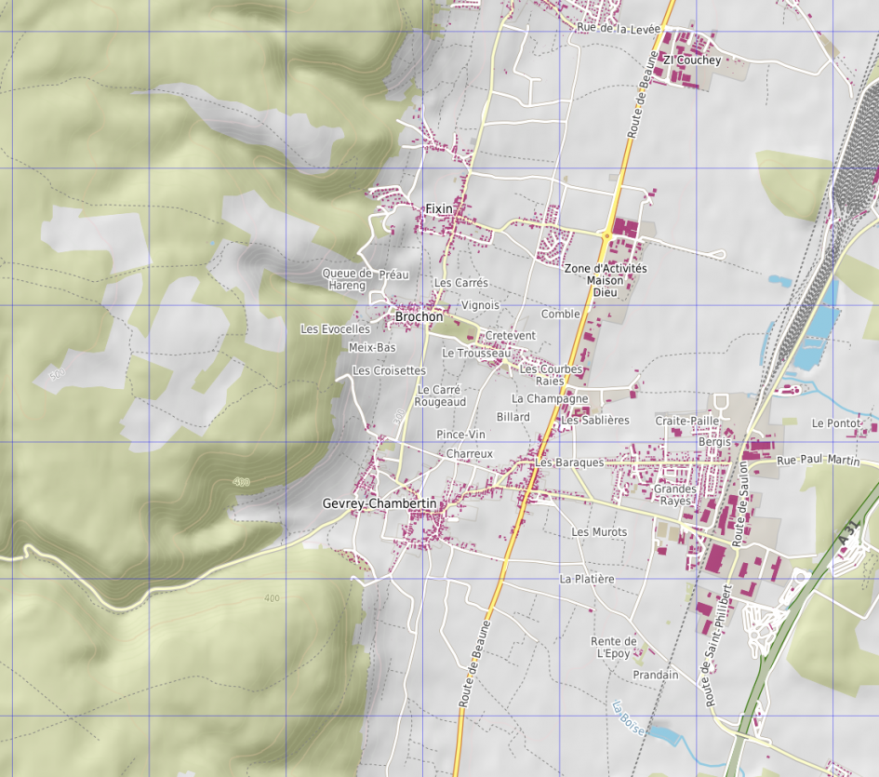Click Zone d'Activités Maison Dieu label
Image resolution: width=879 pixels, height=777 pixels.
coord(606,280)
